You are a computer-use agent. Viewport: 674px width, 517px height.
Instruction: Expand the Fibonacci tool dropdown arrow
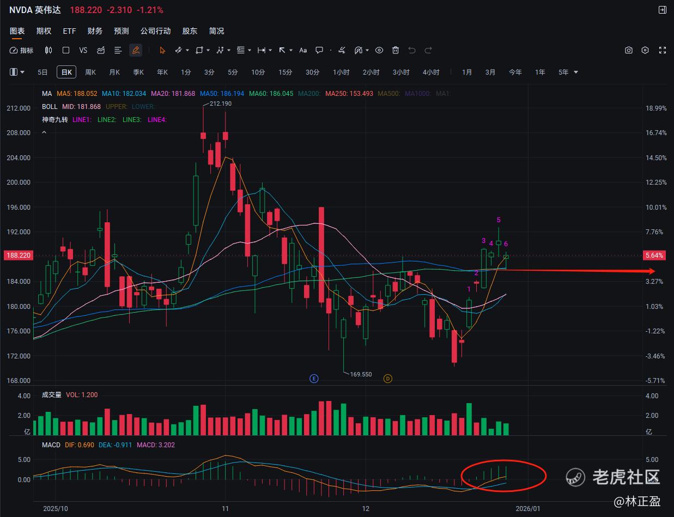250,50
